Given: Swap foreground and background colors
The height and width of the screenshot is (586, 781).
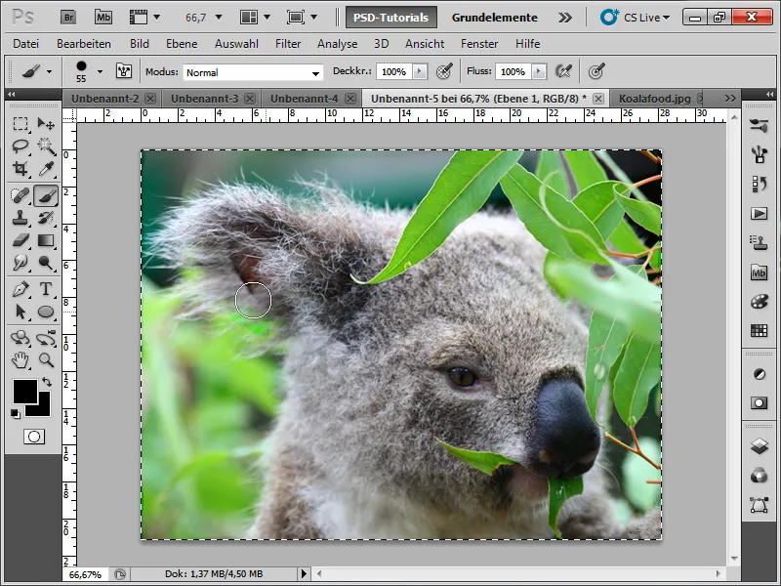Looking at the screenshot, I should (x=47, y=382).
